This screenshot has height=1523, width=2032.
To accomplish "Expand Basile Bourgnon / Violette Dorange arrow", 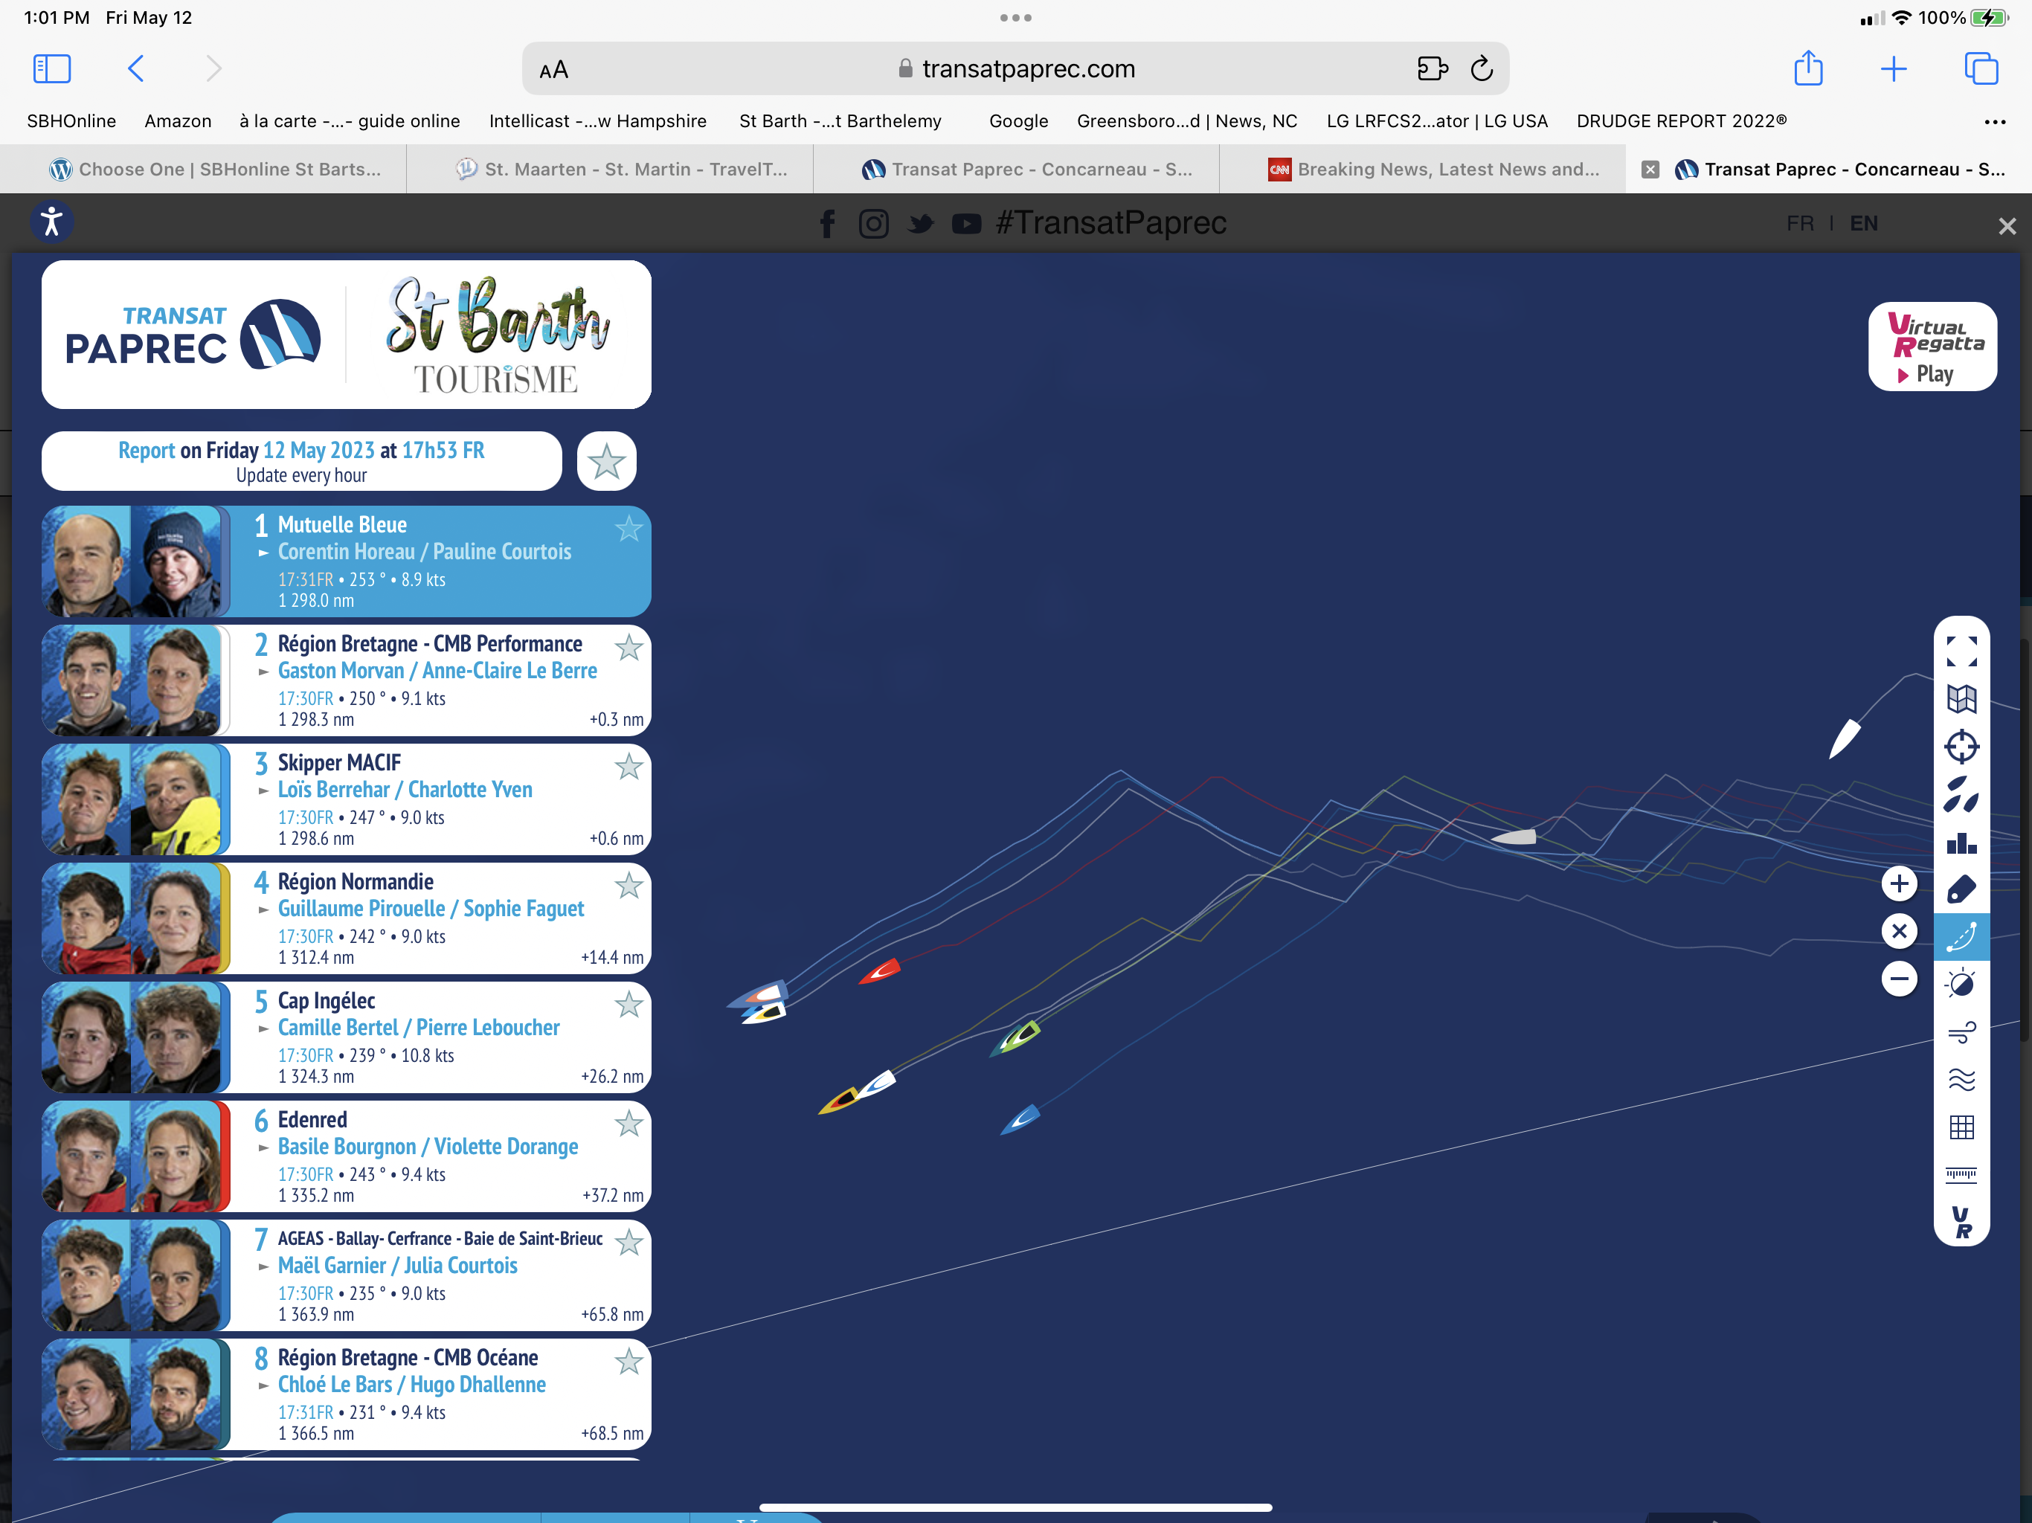I will click(263, 1148).
